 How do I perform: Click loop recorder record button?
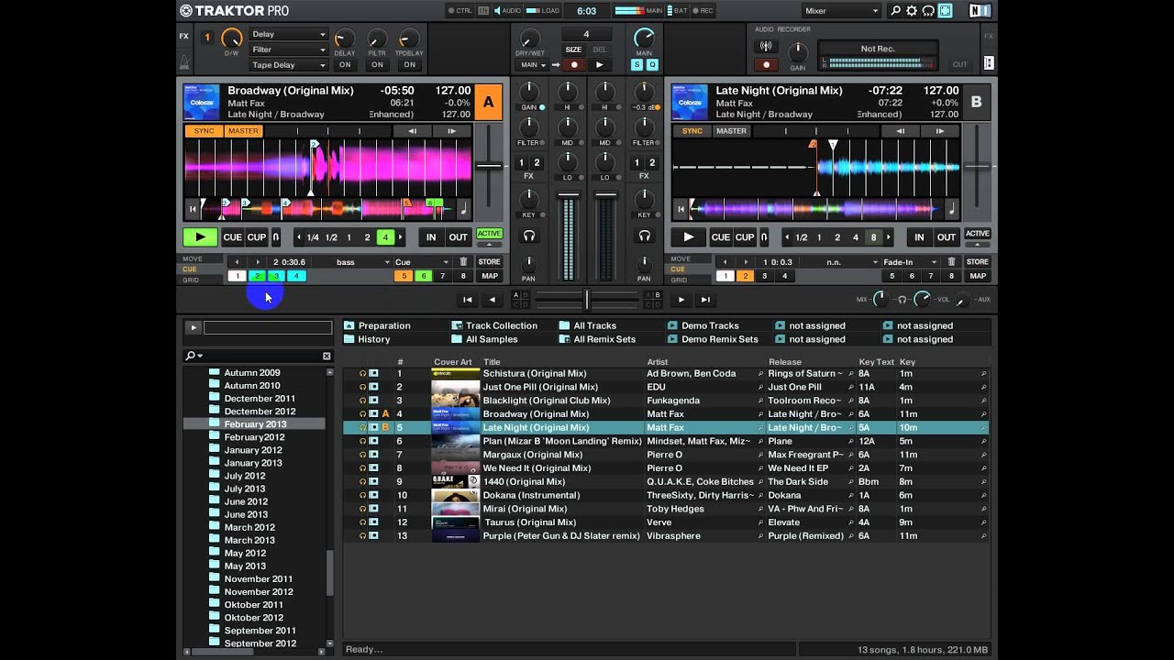(x=574, y=65)
